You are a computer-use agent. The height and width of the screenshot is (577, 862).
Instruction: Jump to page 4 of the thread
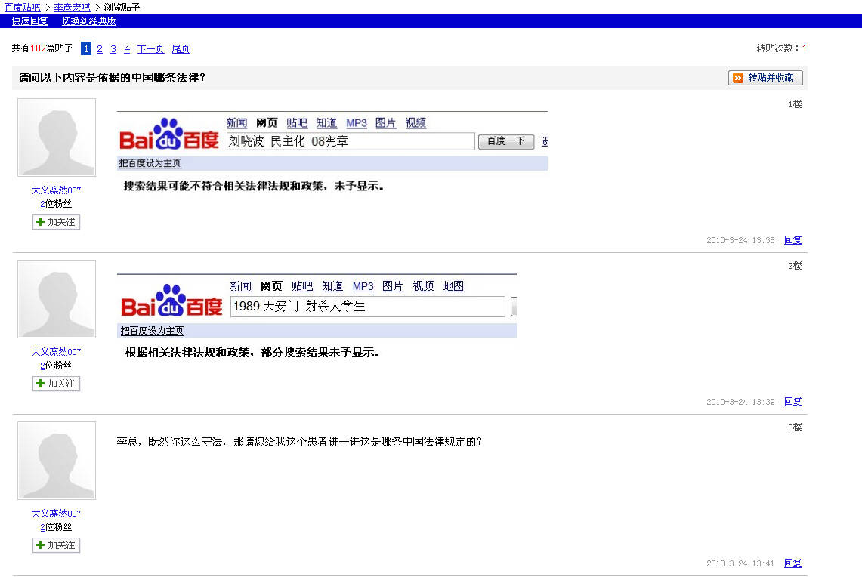(x=127, y=49)
